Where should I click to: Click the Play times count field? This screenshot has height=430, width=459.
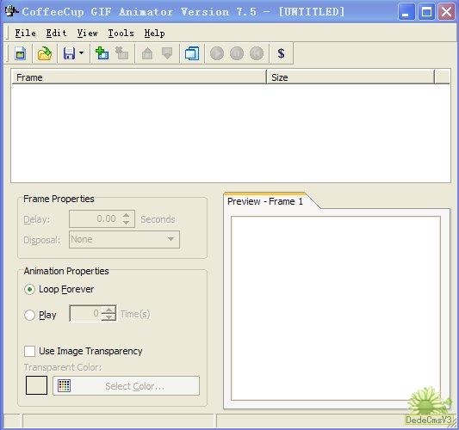click(85, 313)
